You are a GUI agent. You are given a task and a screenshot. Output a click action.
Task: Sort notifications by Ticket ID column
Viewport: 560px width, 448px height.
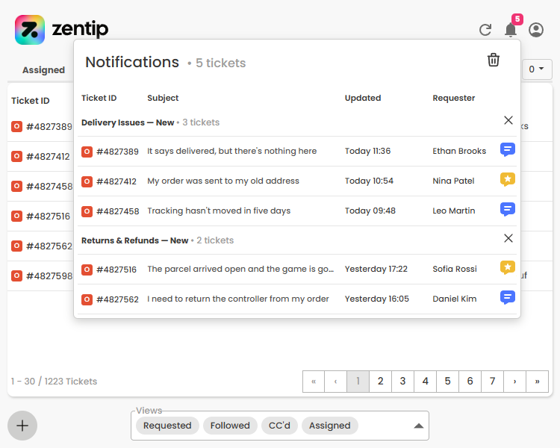(x=99, y=98)
